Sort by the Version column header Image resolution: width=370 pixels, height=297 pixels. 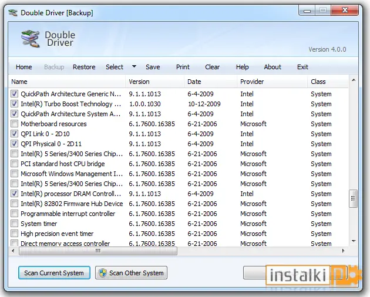[x=154, y=82]
